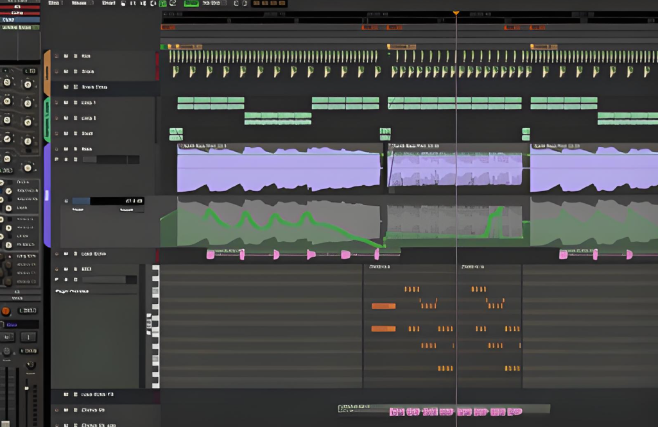Image resolution: width=658 pixels, height=427 pixels.
Task: Select the lower long orange note in the piano roll
Action: 383,329
